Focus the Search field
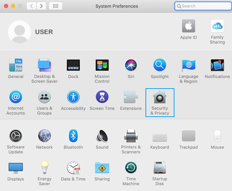Image resolution: width=232 pixels, height=191 pixels. (x=203, y=6)
